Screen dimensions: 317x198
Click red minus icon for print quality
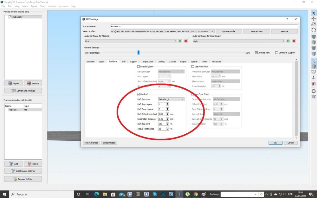click(294, 41)
